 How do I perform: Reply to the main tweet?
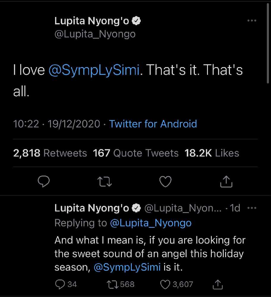[x=44, y=182]
